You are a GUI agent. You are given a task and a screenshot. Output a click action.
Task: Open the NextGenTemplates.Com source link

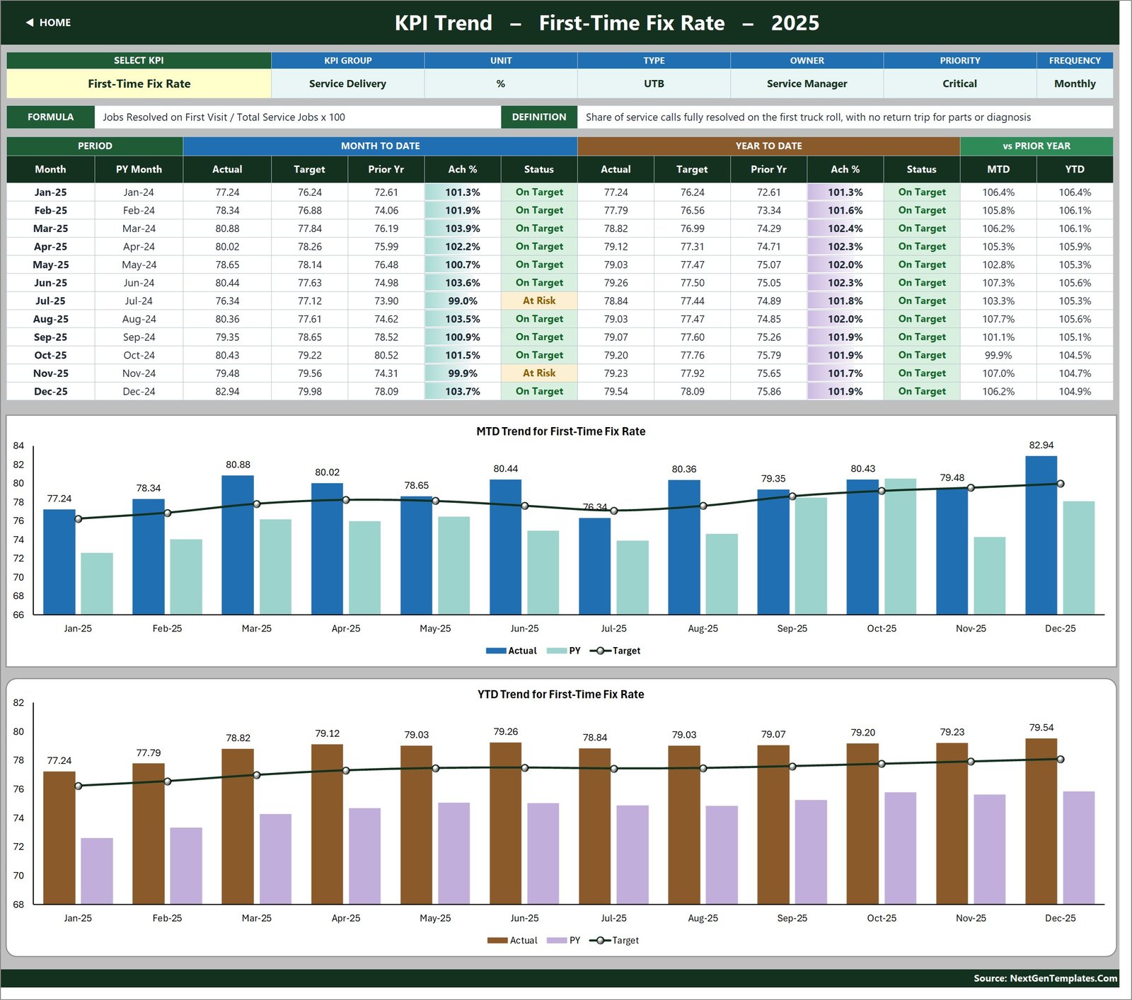(x=1045, y=978)
